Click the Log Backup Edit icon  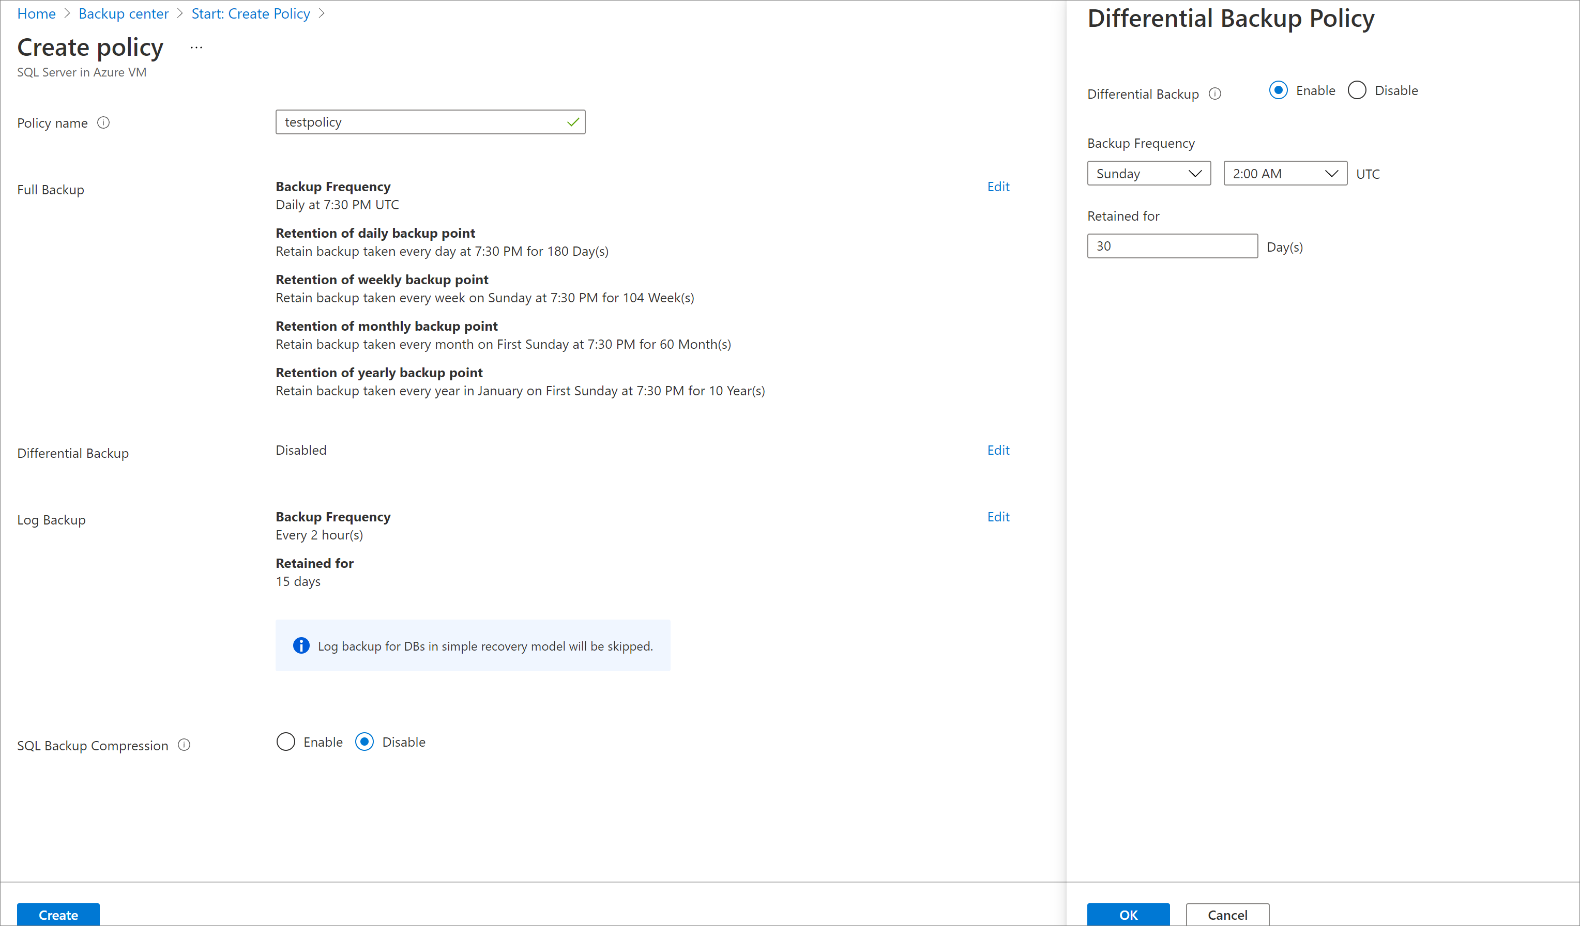998,516
